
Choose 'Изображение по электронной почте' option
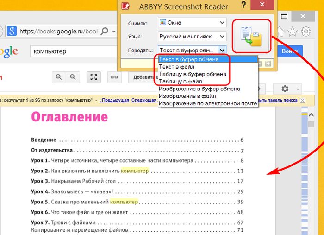coord(207,103)
